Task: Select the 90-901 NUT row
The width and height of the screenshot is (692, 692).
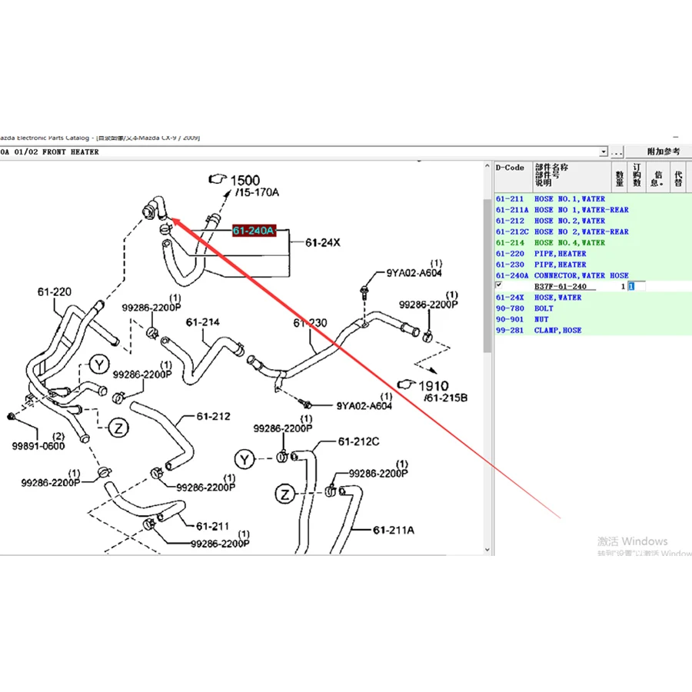Action: click(x=593, y=320)
